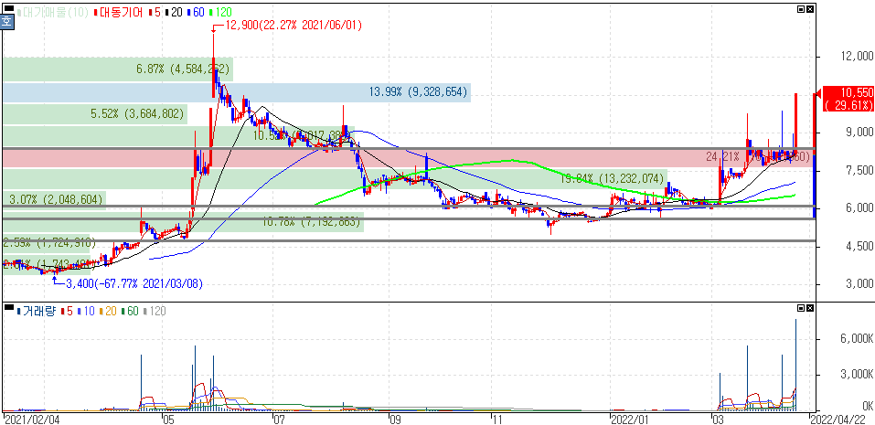Viewport: 875px width, 425px height.
Task: Maximize the volume panel
Action: 801,307
